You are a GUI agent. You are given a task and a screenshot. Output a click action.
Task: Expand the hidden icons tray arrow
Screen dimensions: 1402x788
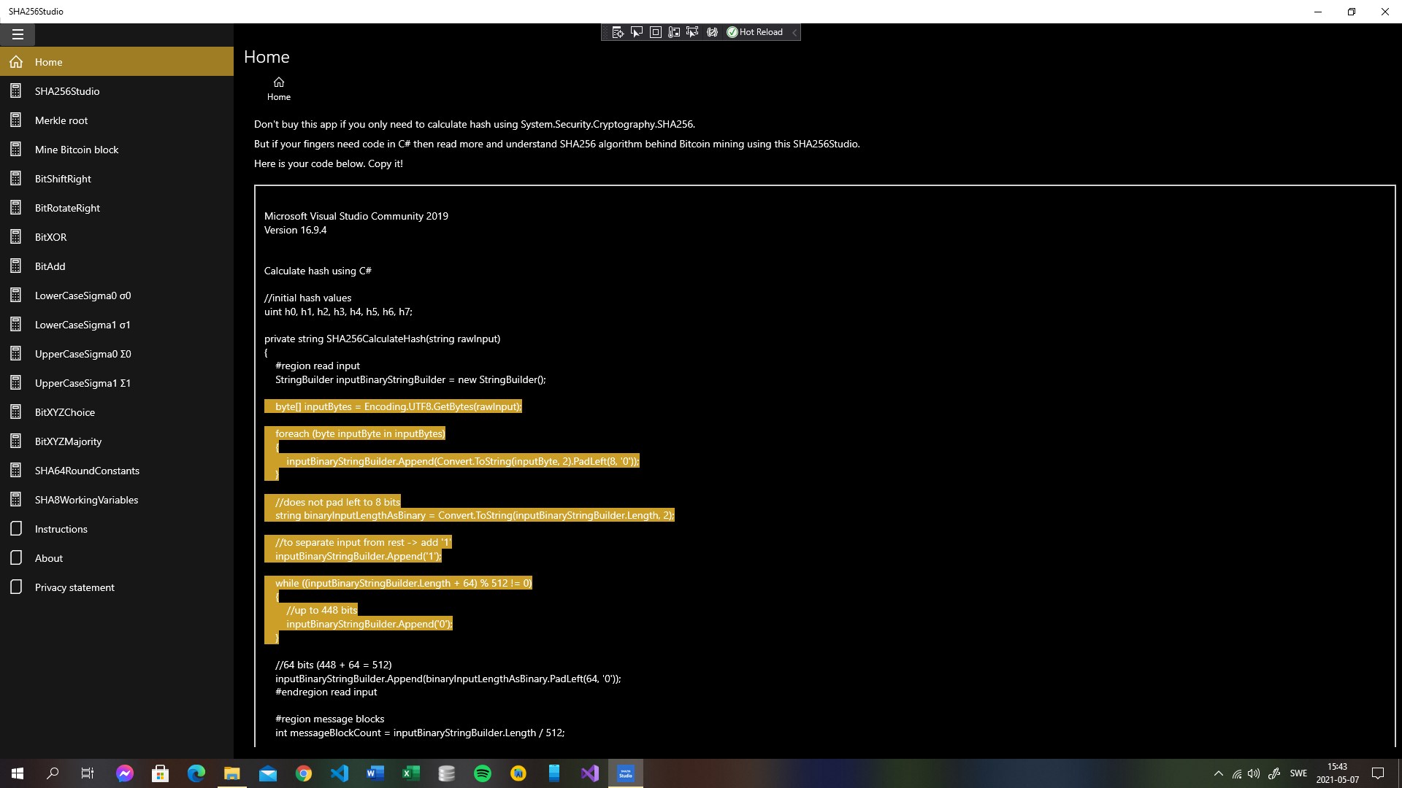1218,773
